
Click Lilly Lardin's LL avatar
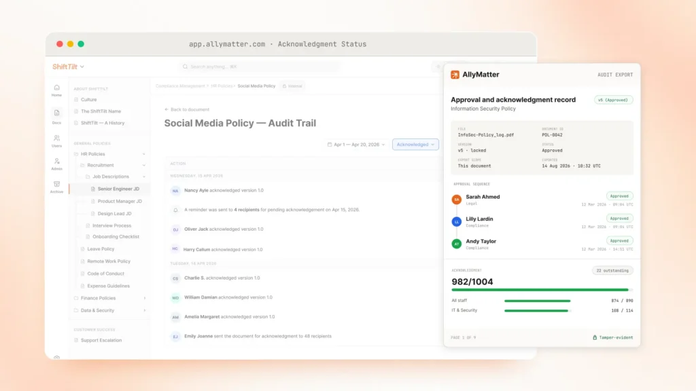pyautogui.click(x=456, y=222)
